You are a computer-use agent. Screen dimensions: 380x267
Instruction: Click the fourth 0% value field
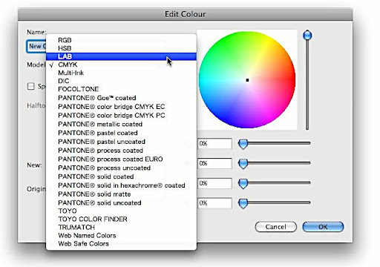coord(214,203)
